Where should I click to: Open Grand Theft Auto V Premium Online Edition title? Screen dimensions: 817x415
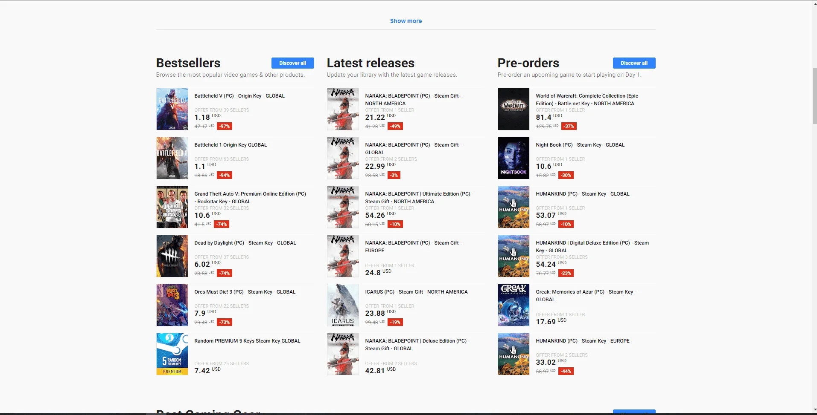tap(250, 198)
